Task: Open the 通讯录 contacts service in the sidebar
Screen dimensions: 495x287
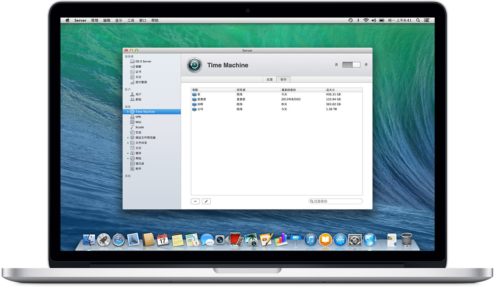Action: (x=137, y=164)
